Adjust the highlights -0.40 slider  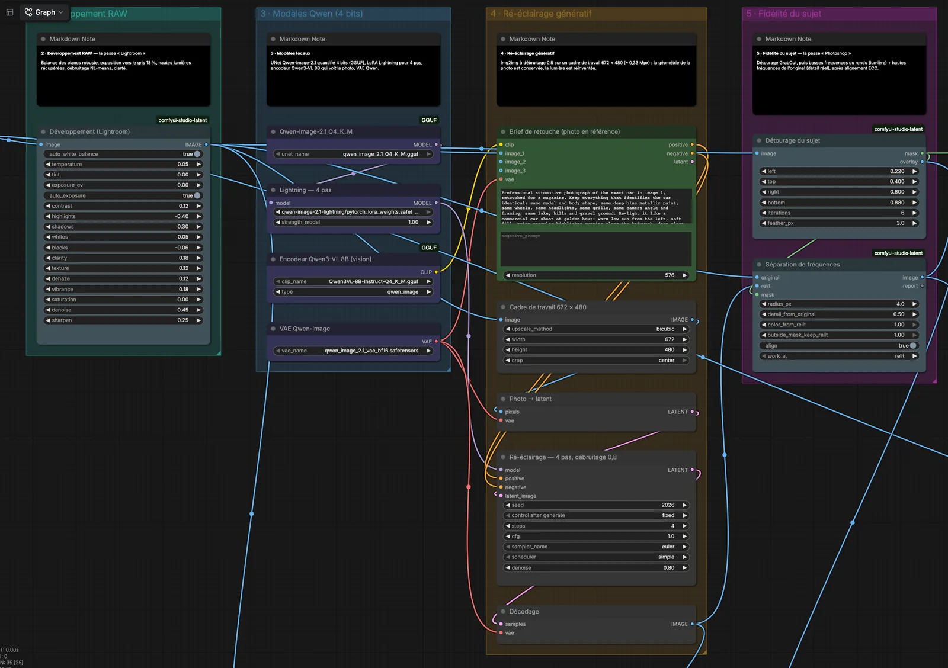click(123, 216)
